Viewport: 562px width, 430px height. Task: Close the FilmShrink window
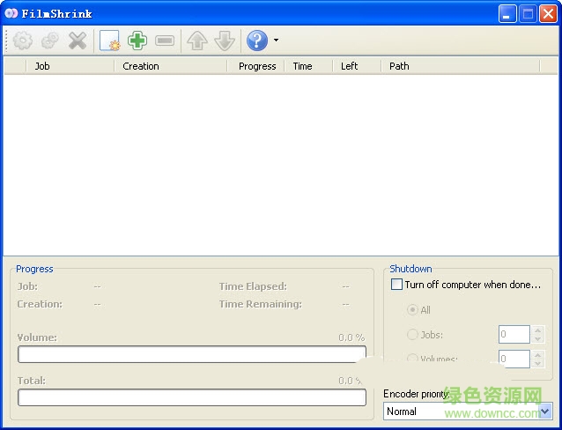(548, 13)
